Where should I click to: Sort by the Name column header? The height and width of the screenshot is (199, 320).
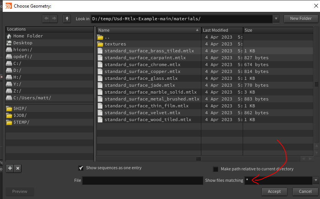coord(149,30)
